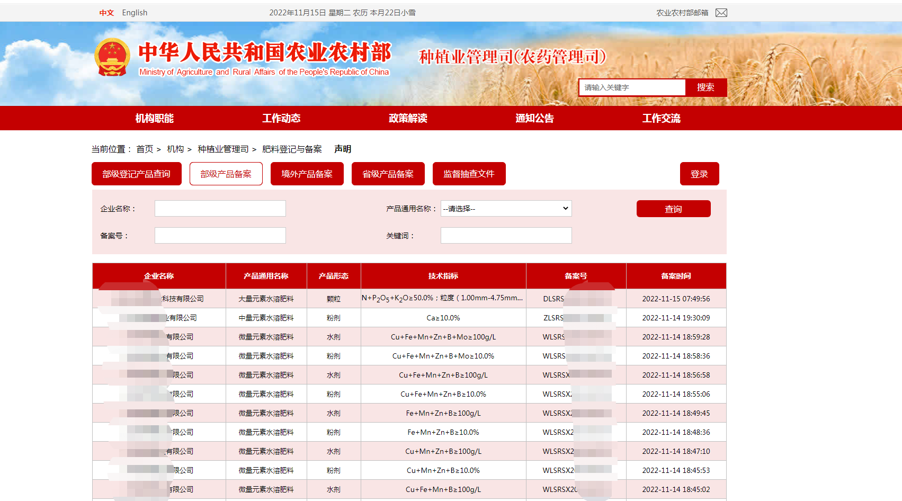Viewport: 902px width, 501px height.
Task: Click the 技术指标 column header
Action: click(x=443, y=276)
